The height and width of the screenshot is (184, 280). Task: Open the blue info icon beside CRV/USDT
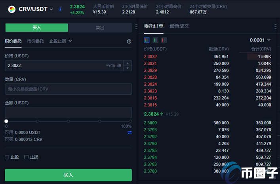(60, 9)
